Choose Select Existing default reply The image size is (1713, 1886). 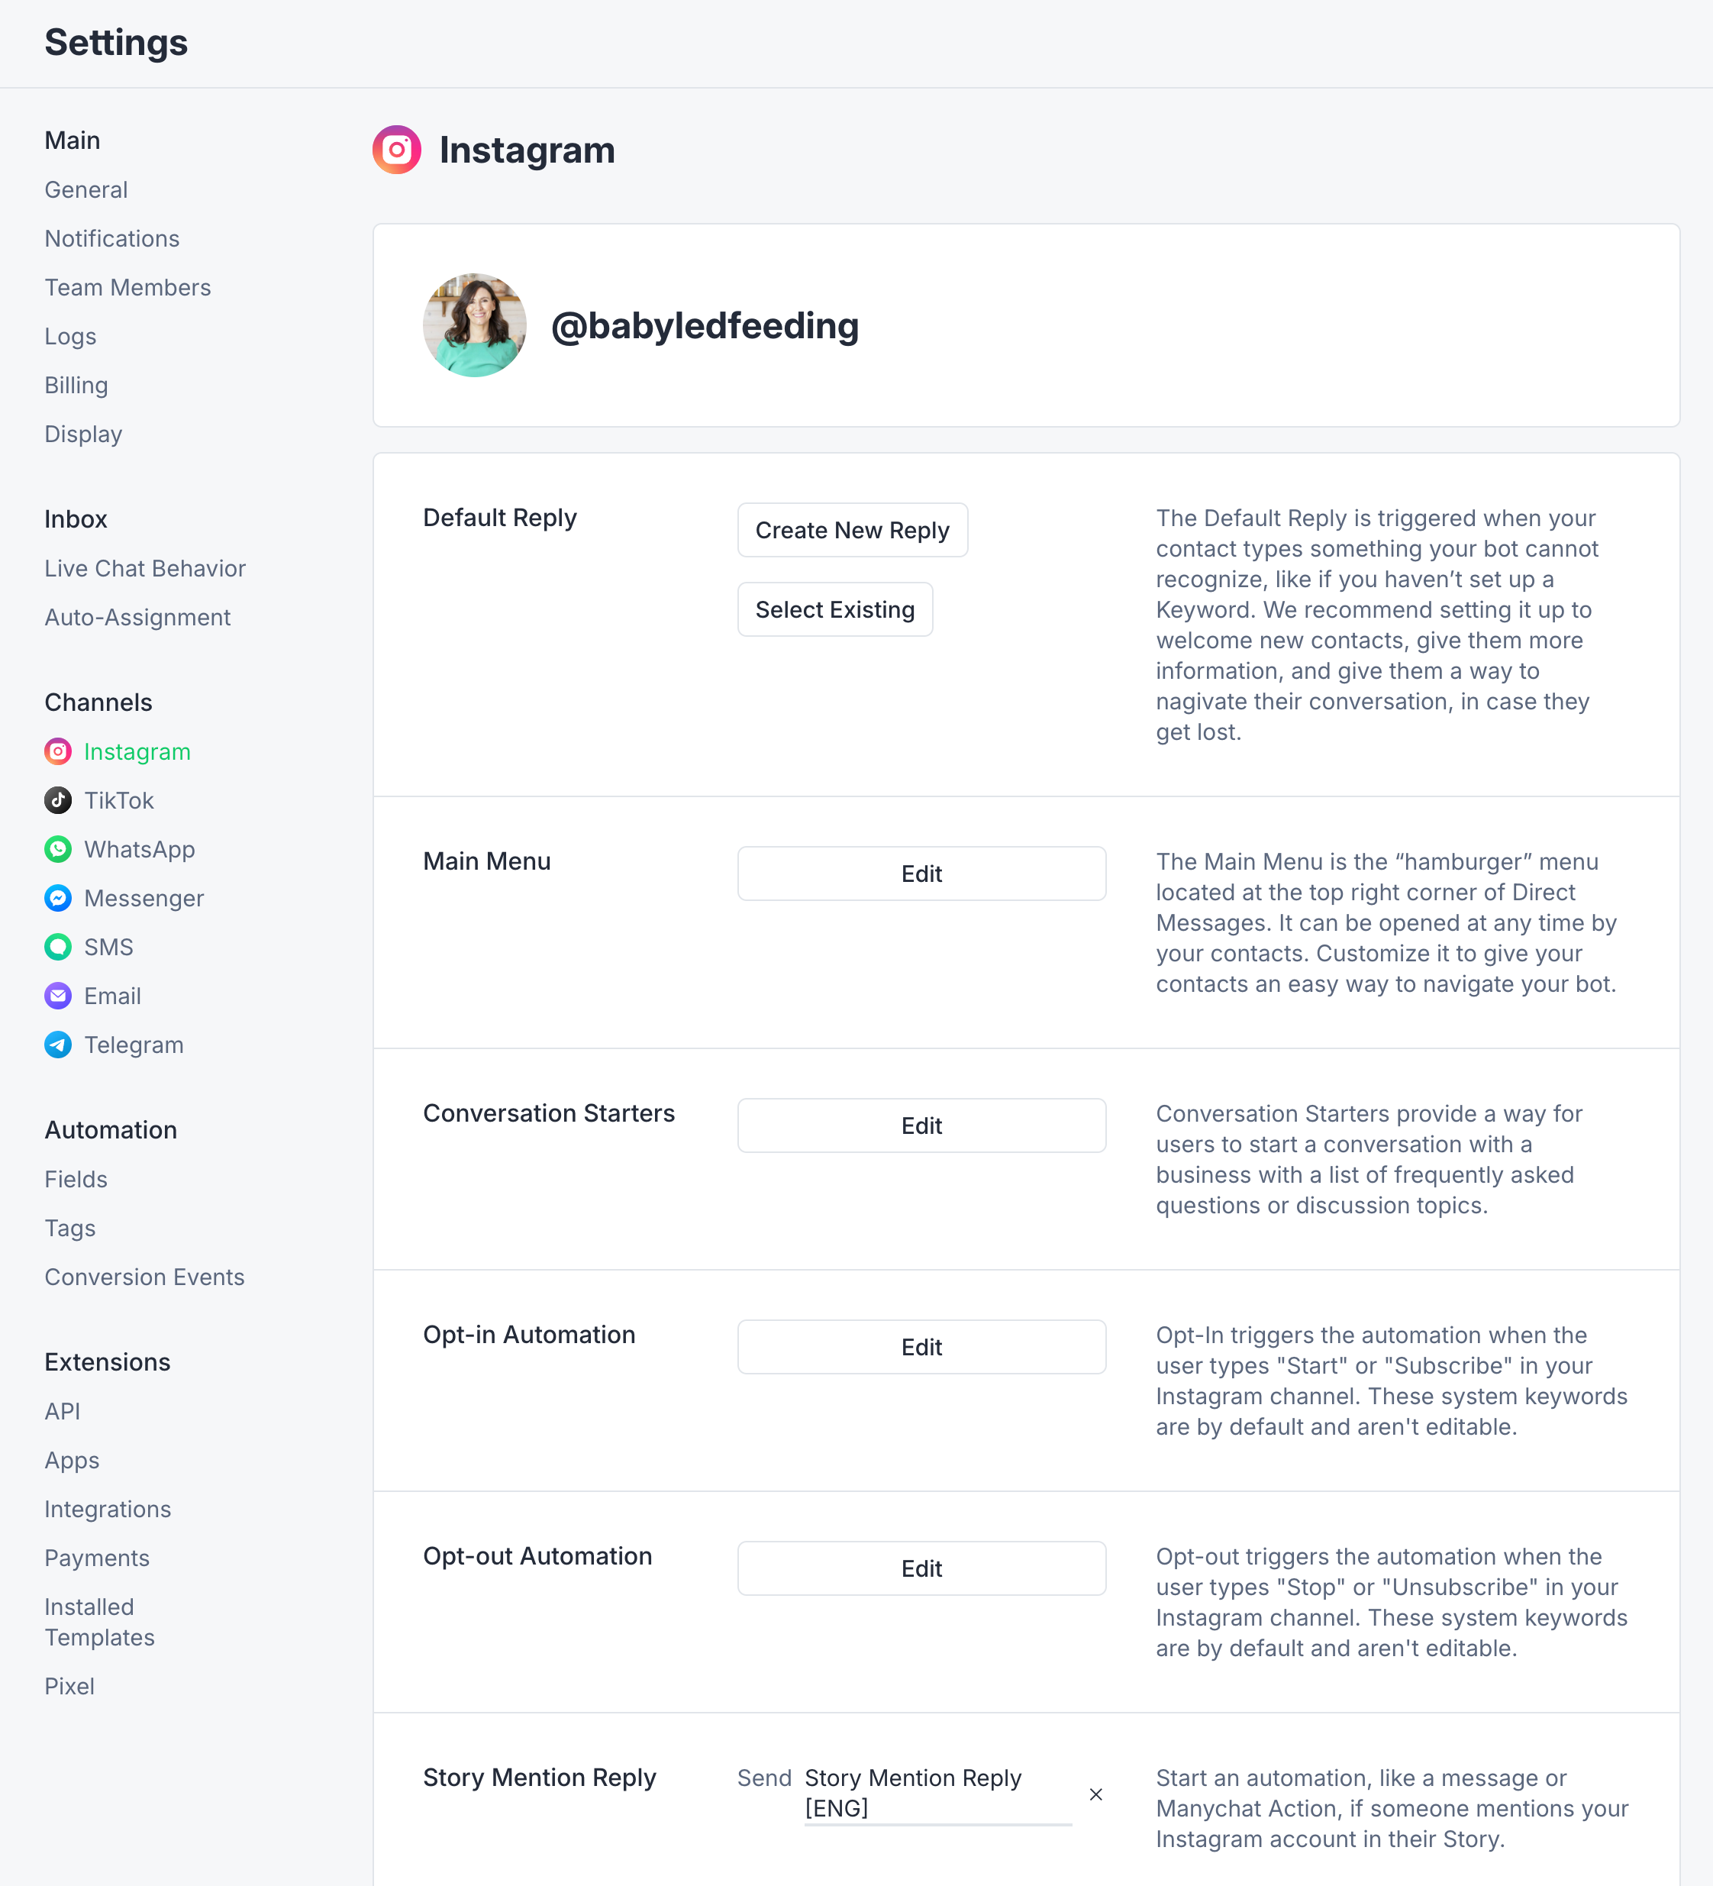coord(835,610)
